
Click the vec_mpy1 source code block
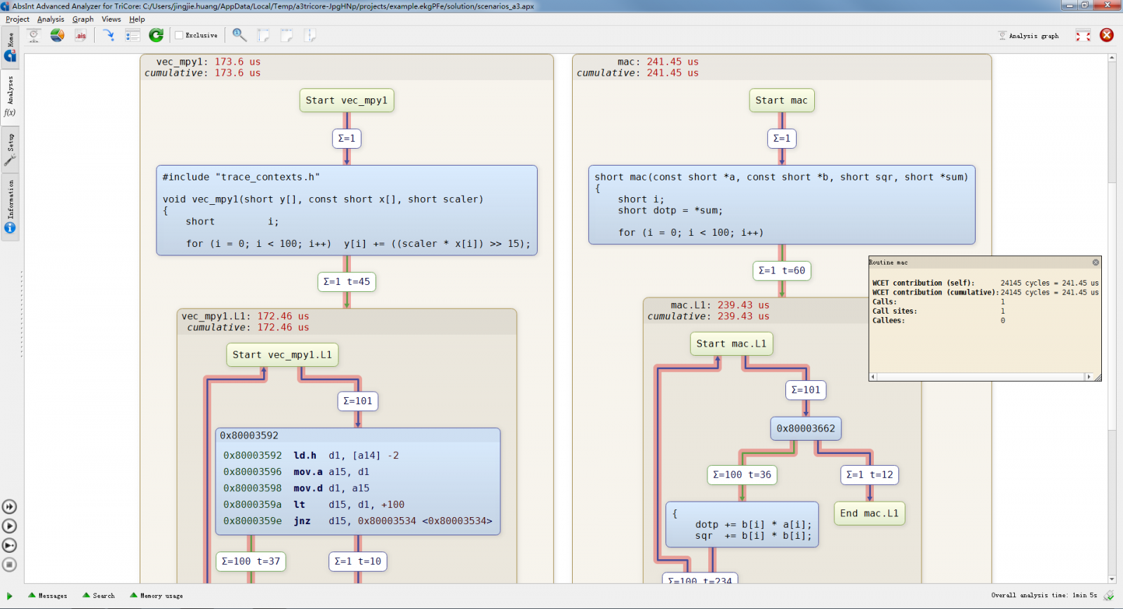point(347,210)
